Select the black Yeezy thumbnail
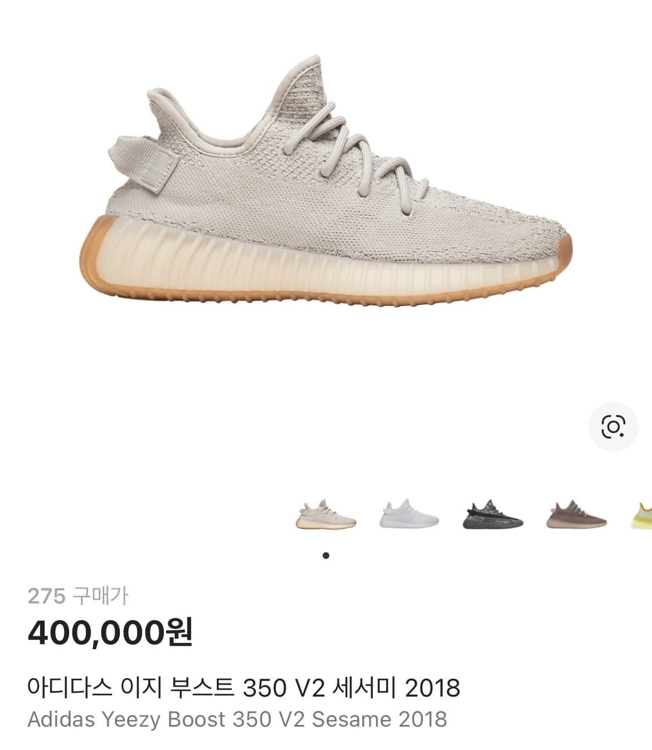Viewport: 652px width, 750px height. click(x=493, y=514)
